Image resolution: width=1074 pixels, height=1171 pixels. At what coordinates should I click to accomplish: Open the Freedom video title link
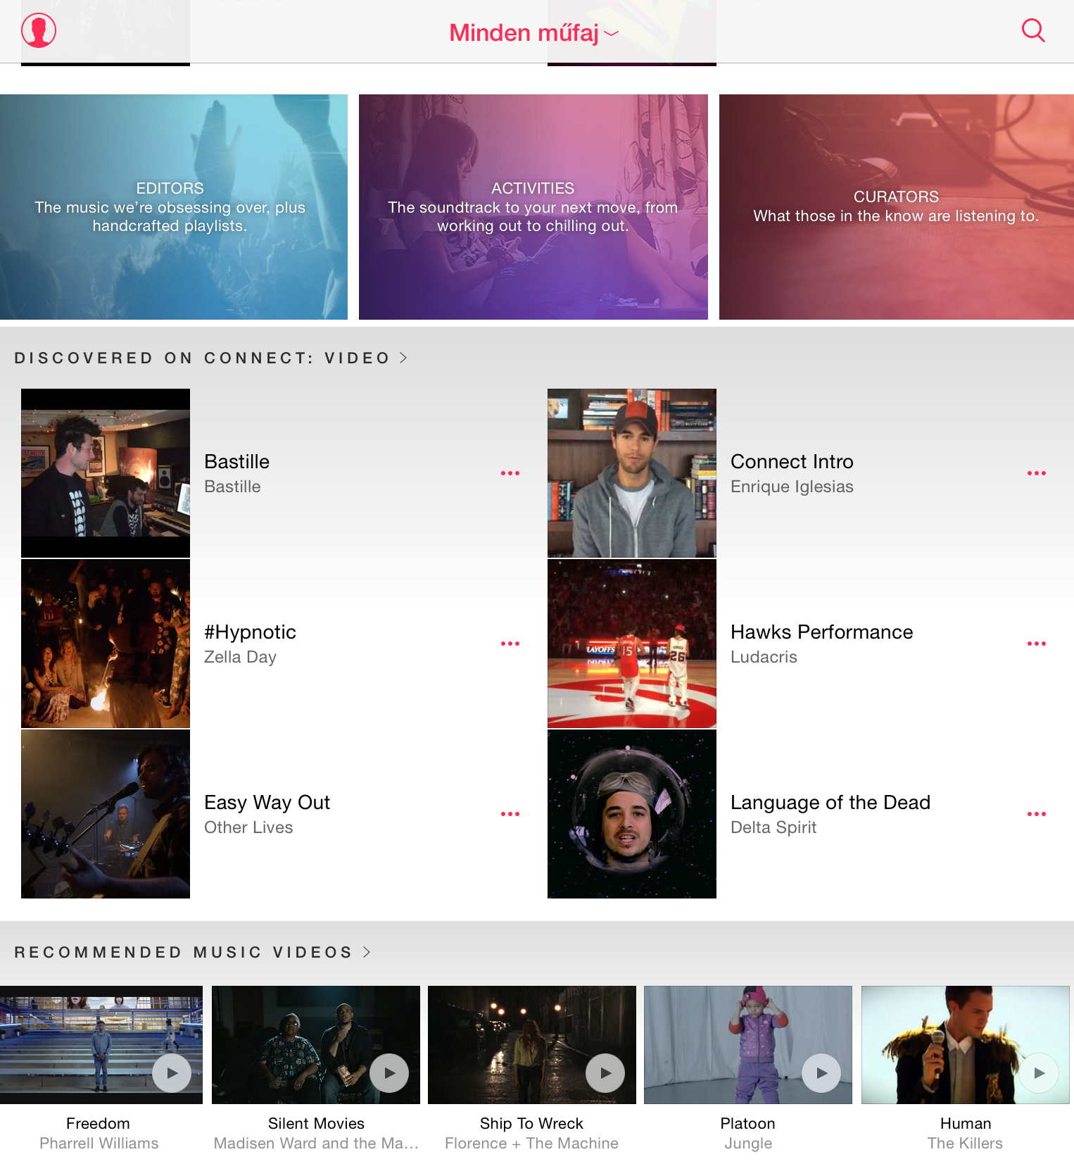coord(98,1124)
